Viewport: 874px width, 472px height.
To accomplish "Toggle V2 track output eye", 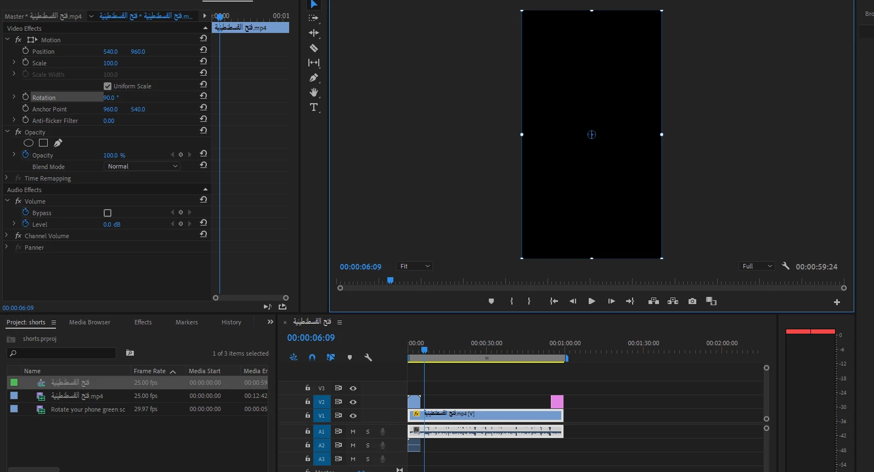I will (353, 402).
